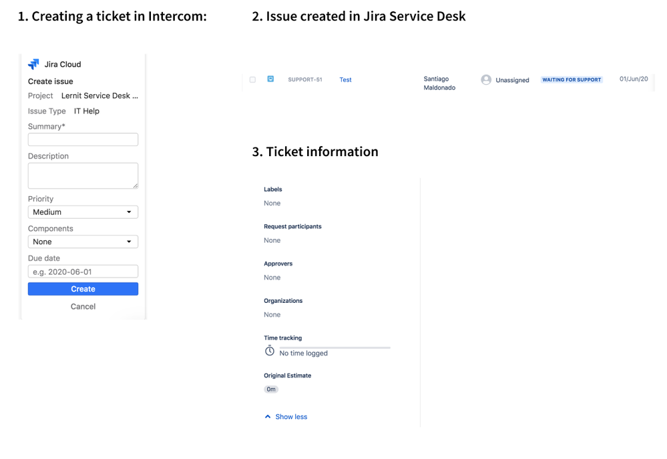Screen dimensions: 667x459
Task: Tick the SUPPORT-51 row checkbox
Action: [x=252, y=79]
